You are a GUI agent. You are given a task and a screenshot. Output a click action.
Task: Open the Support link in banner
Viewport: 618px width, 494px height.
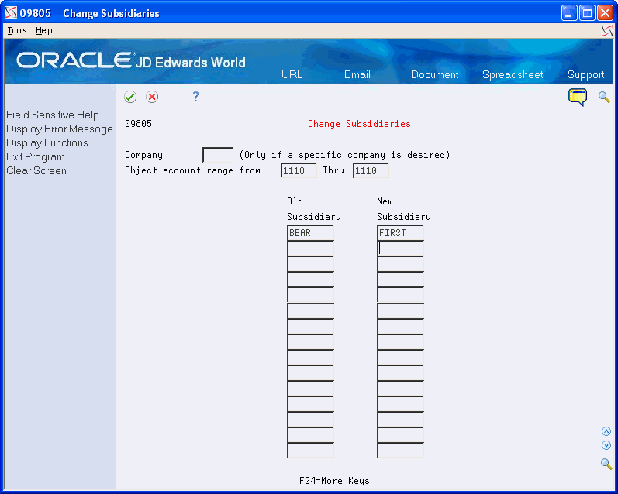point(585,75)
